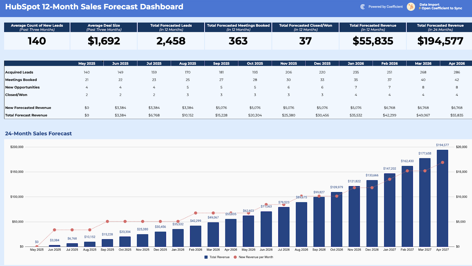Click New Opportunities value 6 for Nov 2025
The width and height of the screenshot is (472, 266).
pos(289,87)
